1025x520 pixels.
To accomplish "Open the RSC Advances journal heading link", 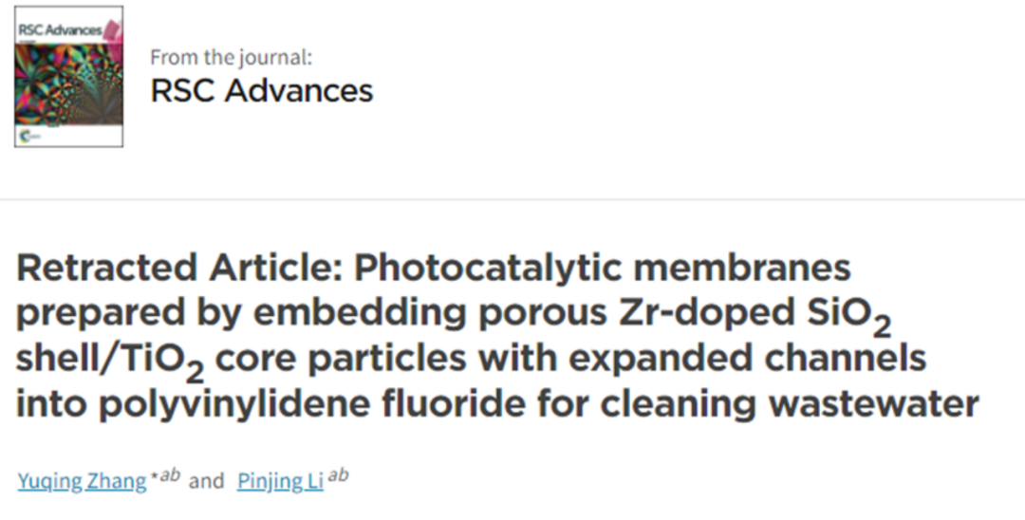I will point(262,90).
